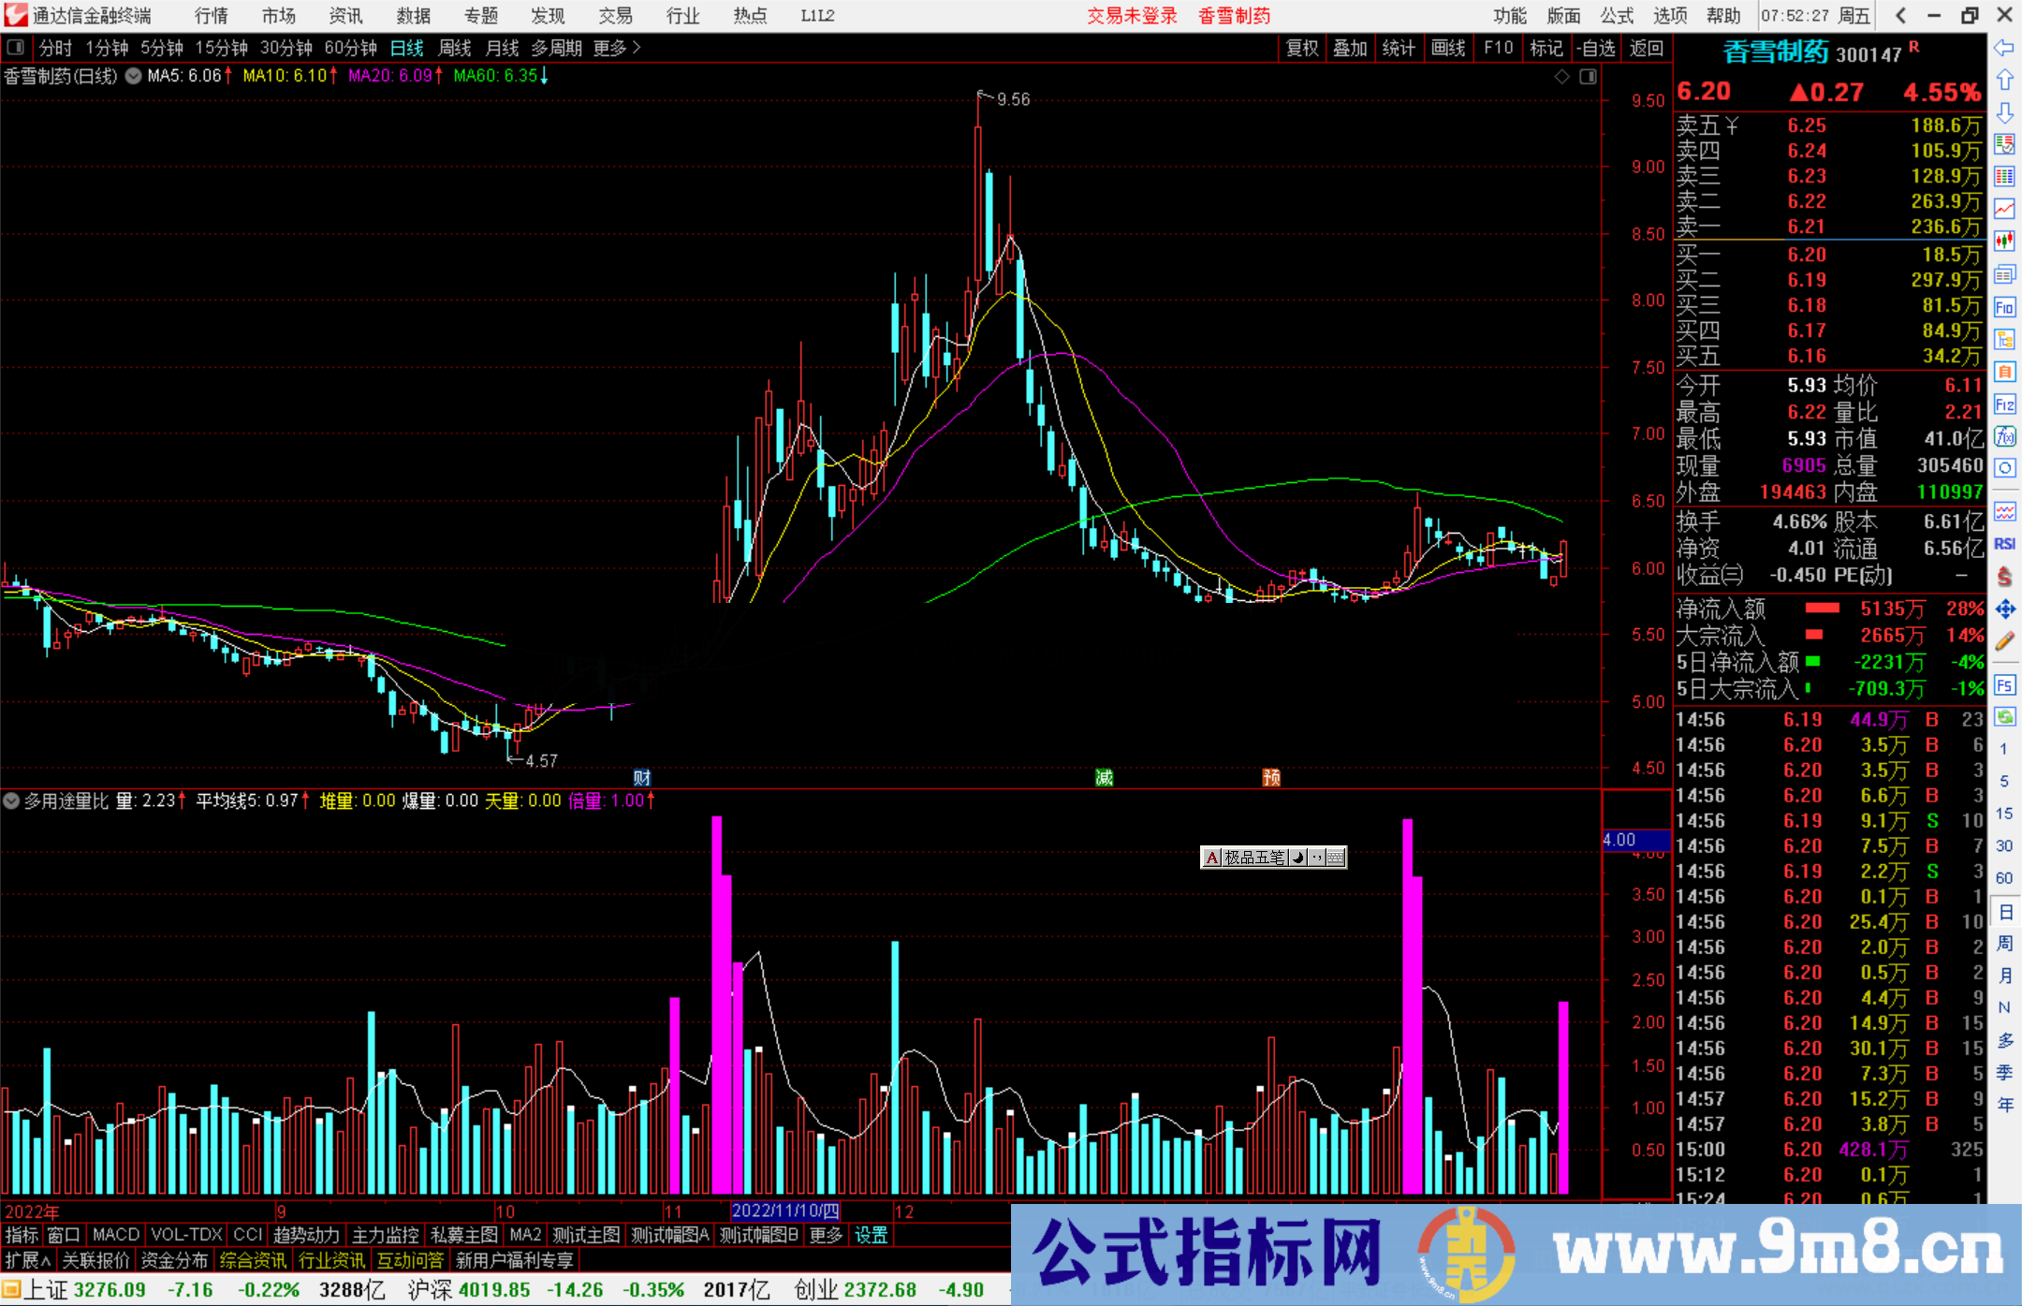Switch to 分时 intraday view
The image size is (2022, 1306).
55,48
